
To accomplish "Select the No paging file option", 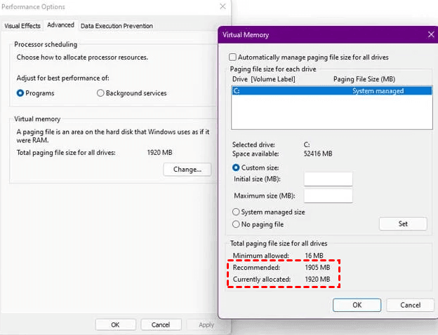I will 236,224.
